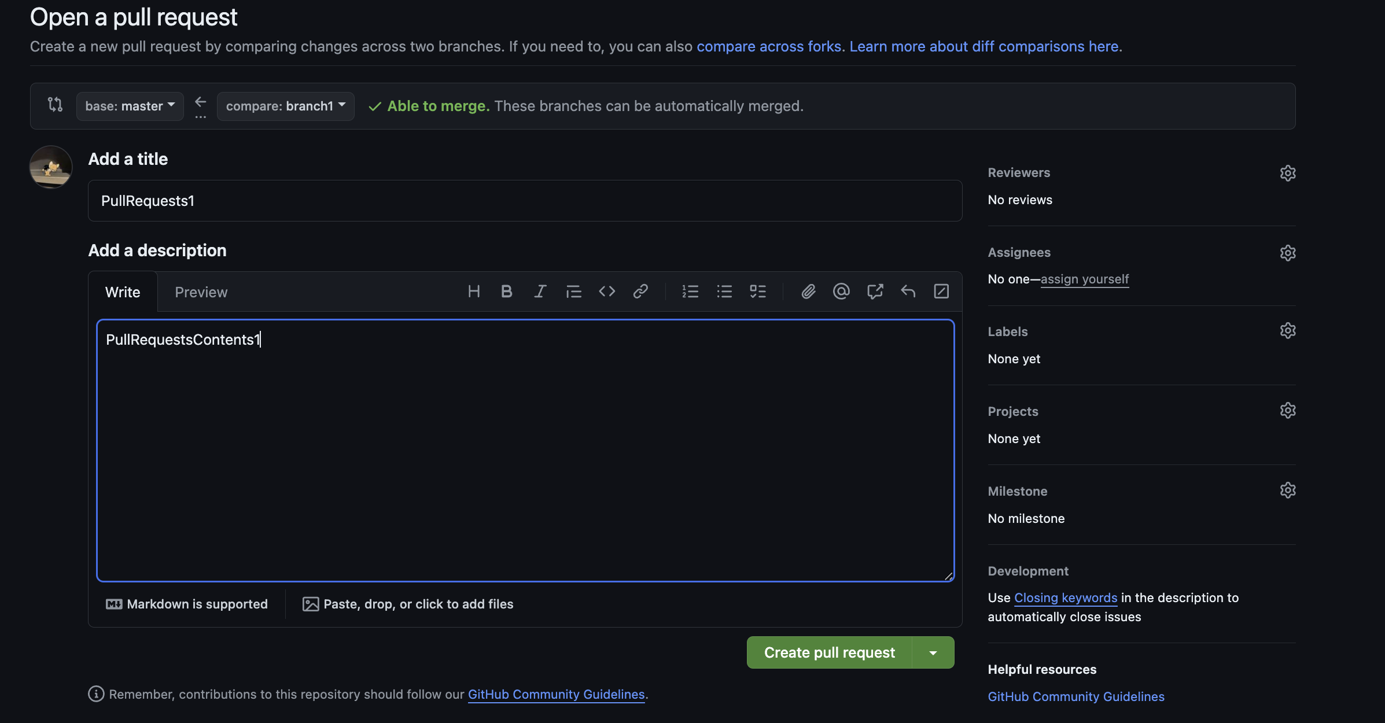The image size is (1385, 723).
Task: Apply bold formatting in description toolbar
Action: click(507, 292)
